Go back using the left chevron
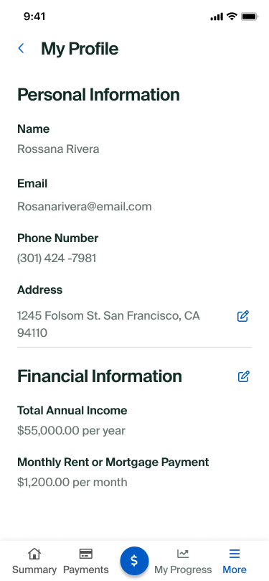This screenshot has height=581, width=269. click(x=21, y=48)
